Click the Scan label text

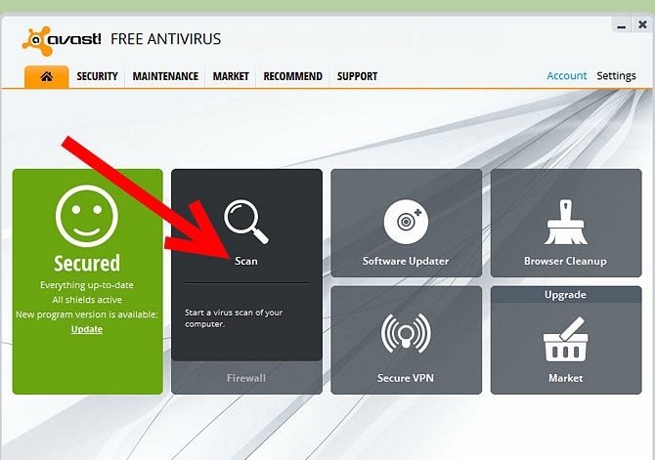pos(246,261)
